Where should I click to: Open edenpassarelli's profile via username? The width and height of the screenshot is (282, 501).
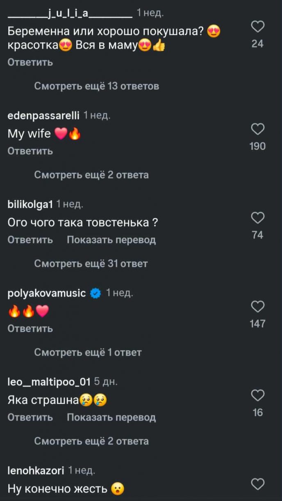(x=43, y=116)
